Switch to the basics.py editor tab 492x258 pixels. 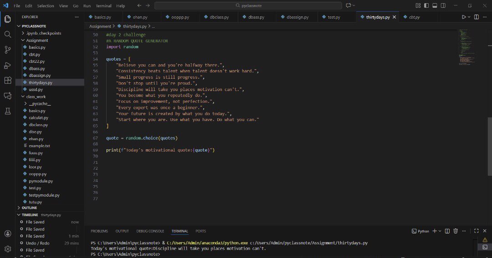click(x=102, y=17)
